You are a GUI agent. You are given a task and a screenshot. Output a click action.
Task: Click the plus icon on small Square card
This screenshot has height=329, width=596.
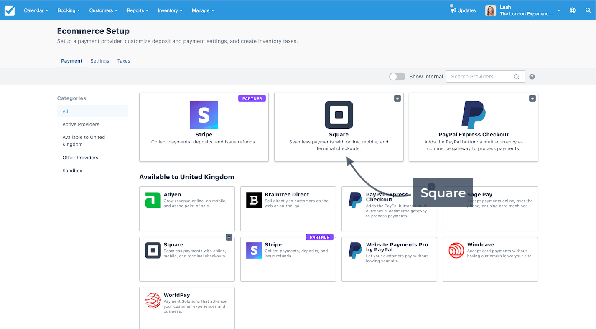click(229, 237)
